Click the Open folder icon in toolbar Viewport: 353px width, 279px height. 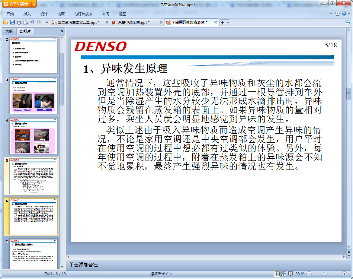pos(6,22)
